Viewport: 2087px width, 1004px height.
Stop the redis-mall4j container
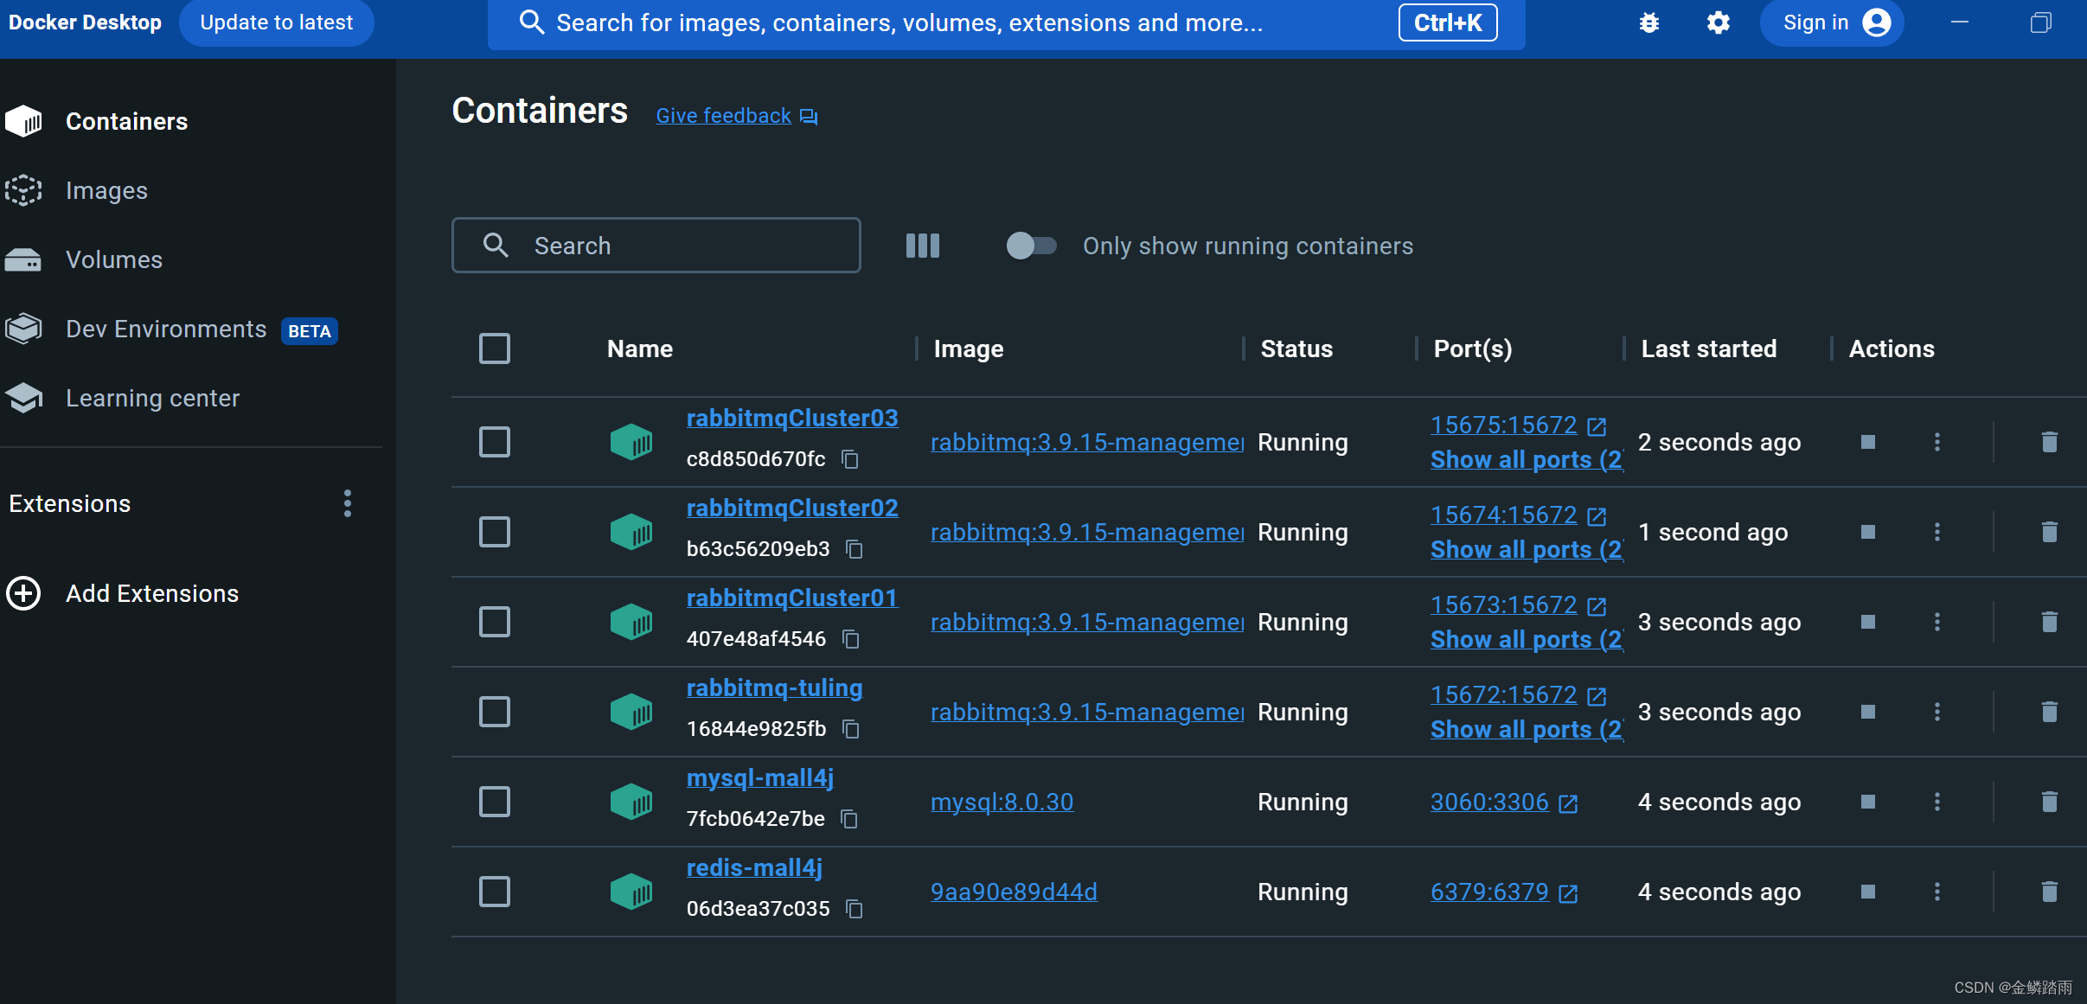pyautogui.click(x=1868, y=892)
